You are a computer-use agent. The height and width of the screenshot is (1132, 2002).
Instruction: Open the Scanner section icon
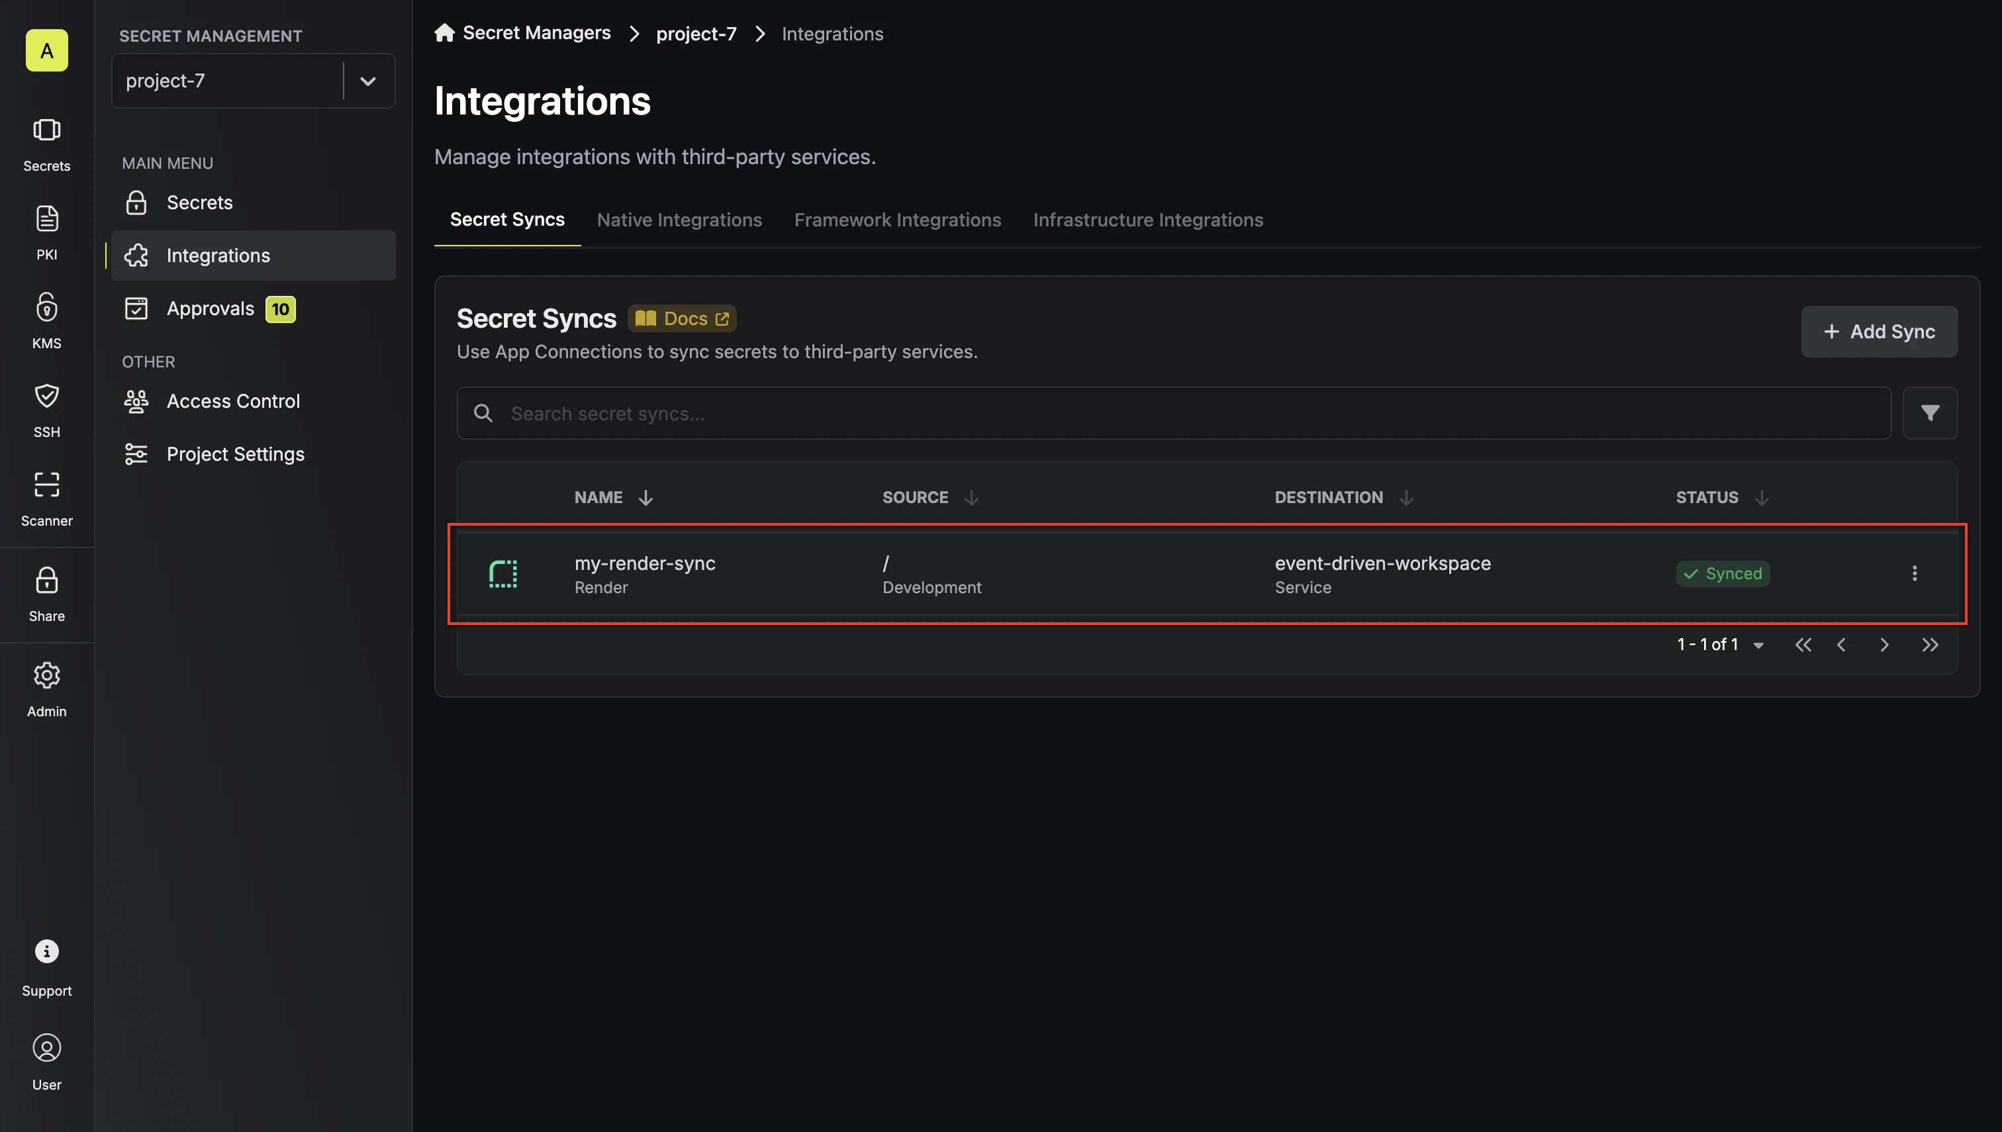(46, 499)
